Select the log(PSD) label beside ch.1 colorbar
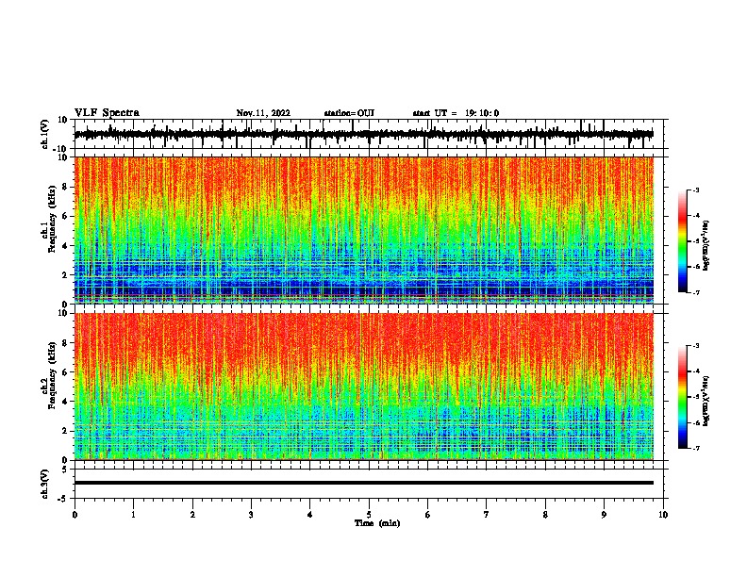Screen dimensions: 747x577 [705, 246]
